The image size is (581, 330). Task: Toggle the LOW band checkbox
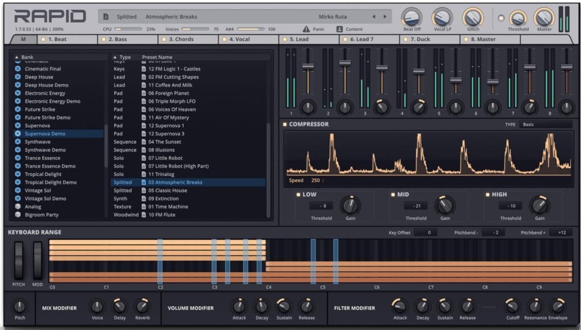(x=298, y=194)
